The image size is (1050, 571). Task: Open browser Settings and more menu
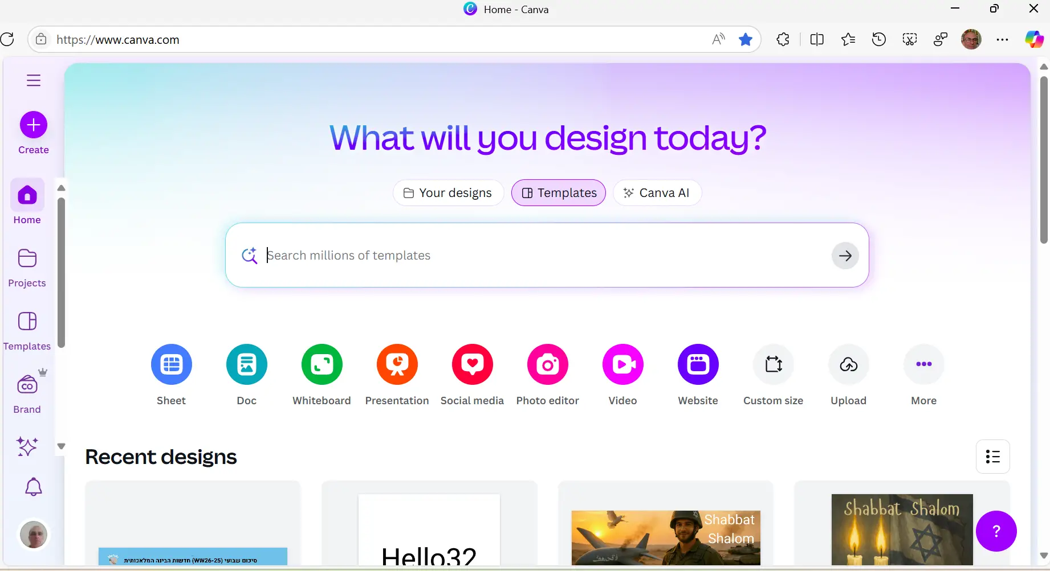(1002, 39)
